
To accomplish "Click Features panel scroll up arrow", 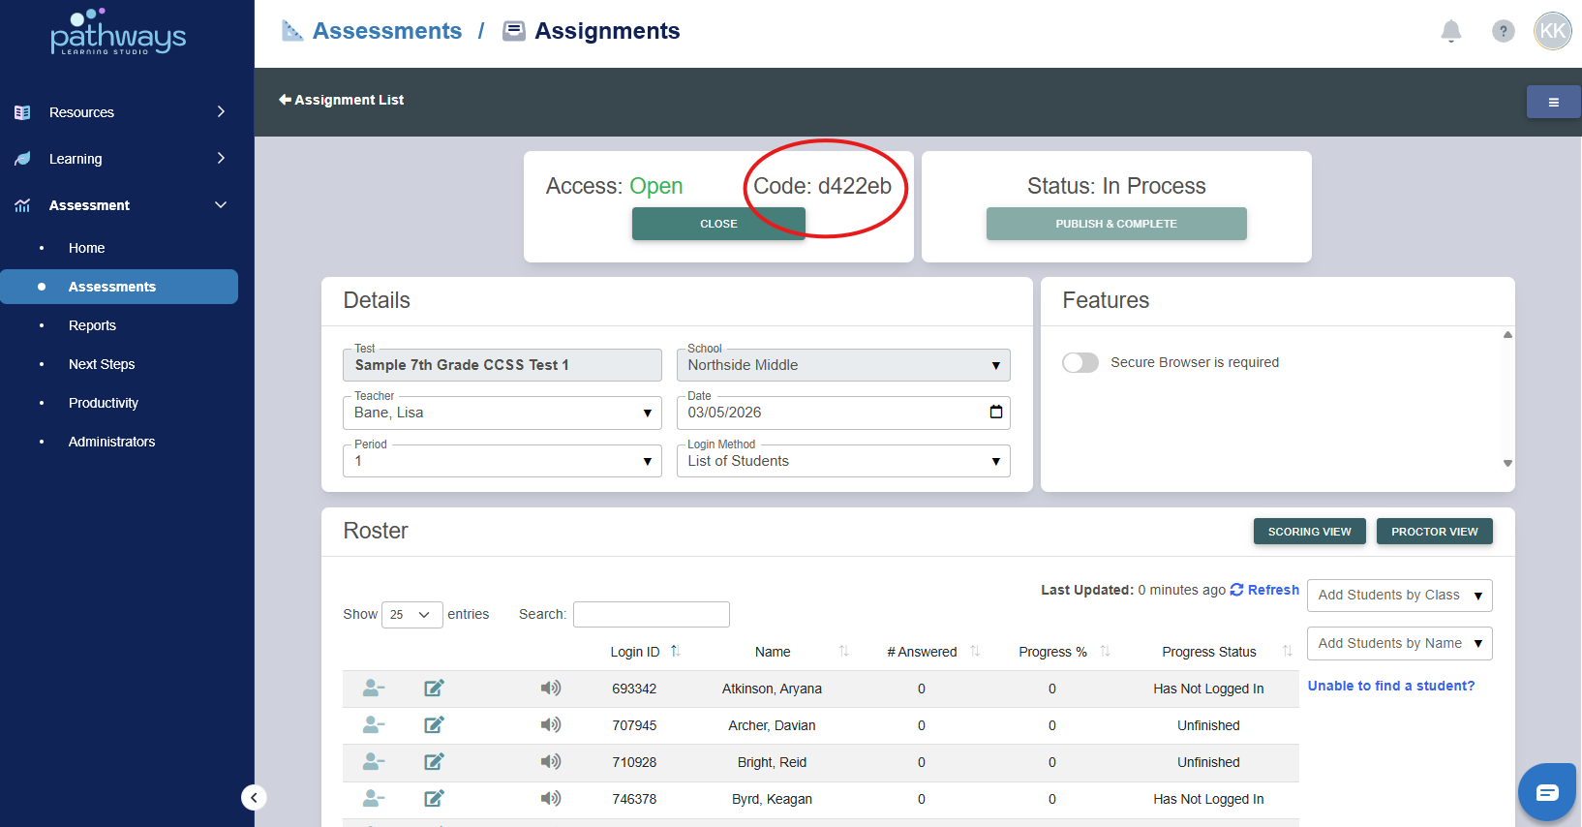I will point(1507,334).
